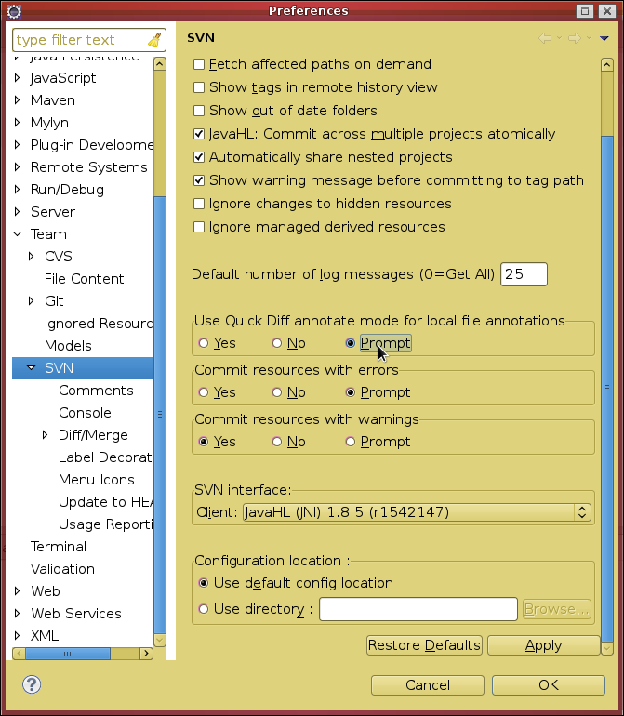Enable Ignore managed derived resources
The height and width of the screenshot is (716, 624).
pyautogui.click(x=199, y=227)
